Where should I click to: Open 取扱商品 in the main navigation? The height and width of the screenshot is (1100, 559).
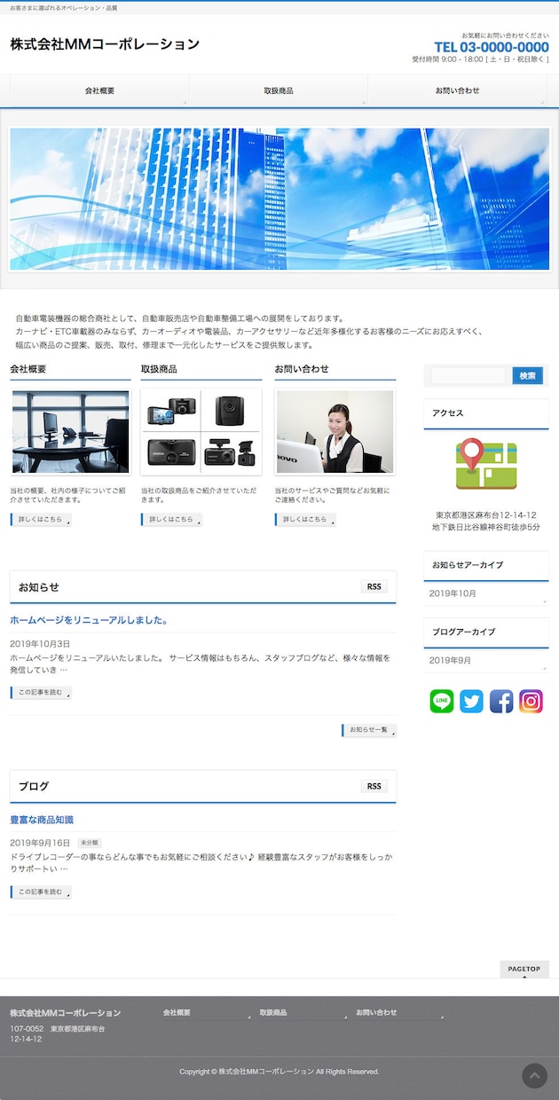(x=279, y=91)
